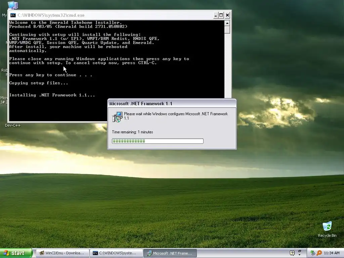Click 'Please wait while Windows configures' message
The height and width of the screenshot is (258, 344).
pyautogui.click(x=176, y=116)
